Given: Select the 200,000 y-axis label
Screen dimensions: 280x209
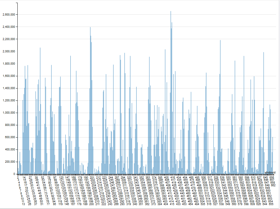Looking at the screenshot, I should [x=9, y=162].
